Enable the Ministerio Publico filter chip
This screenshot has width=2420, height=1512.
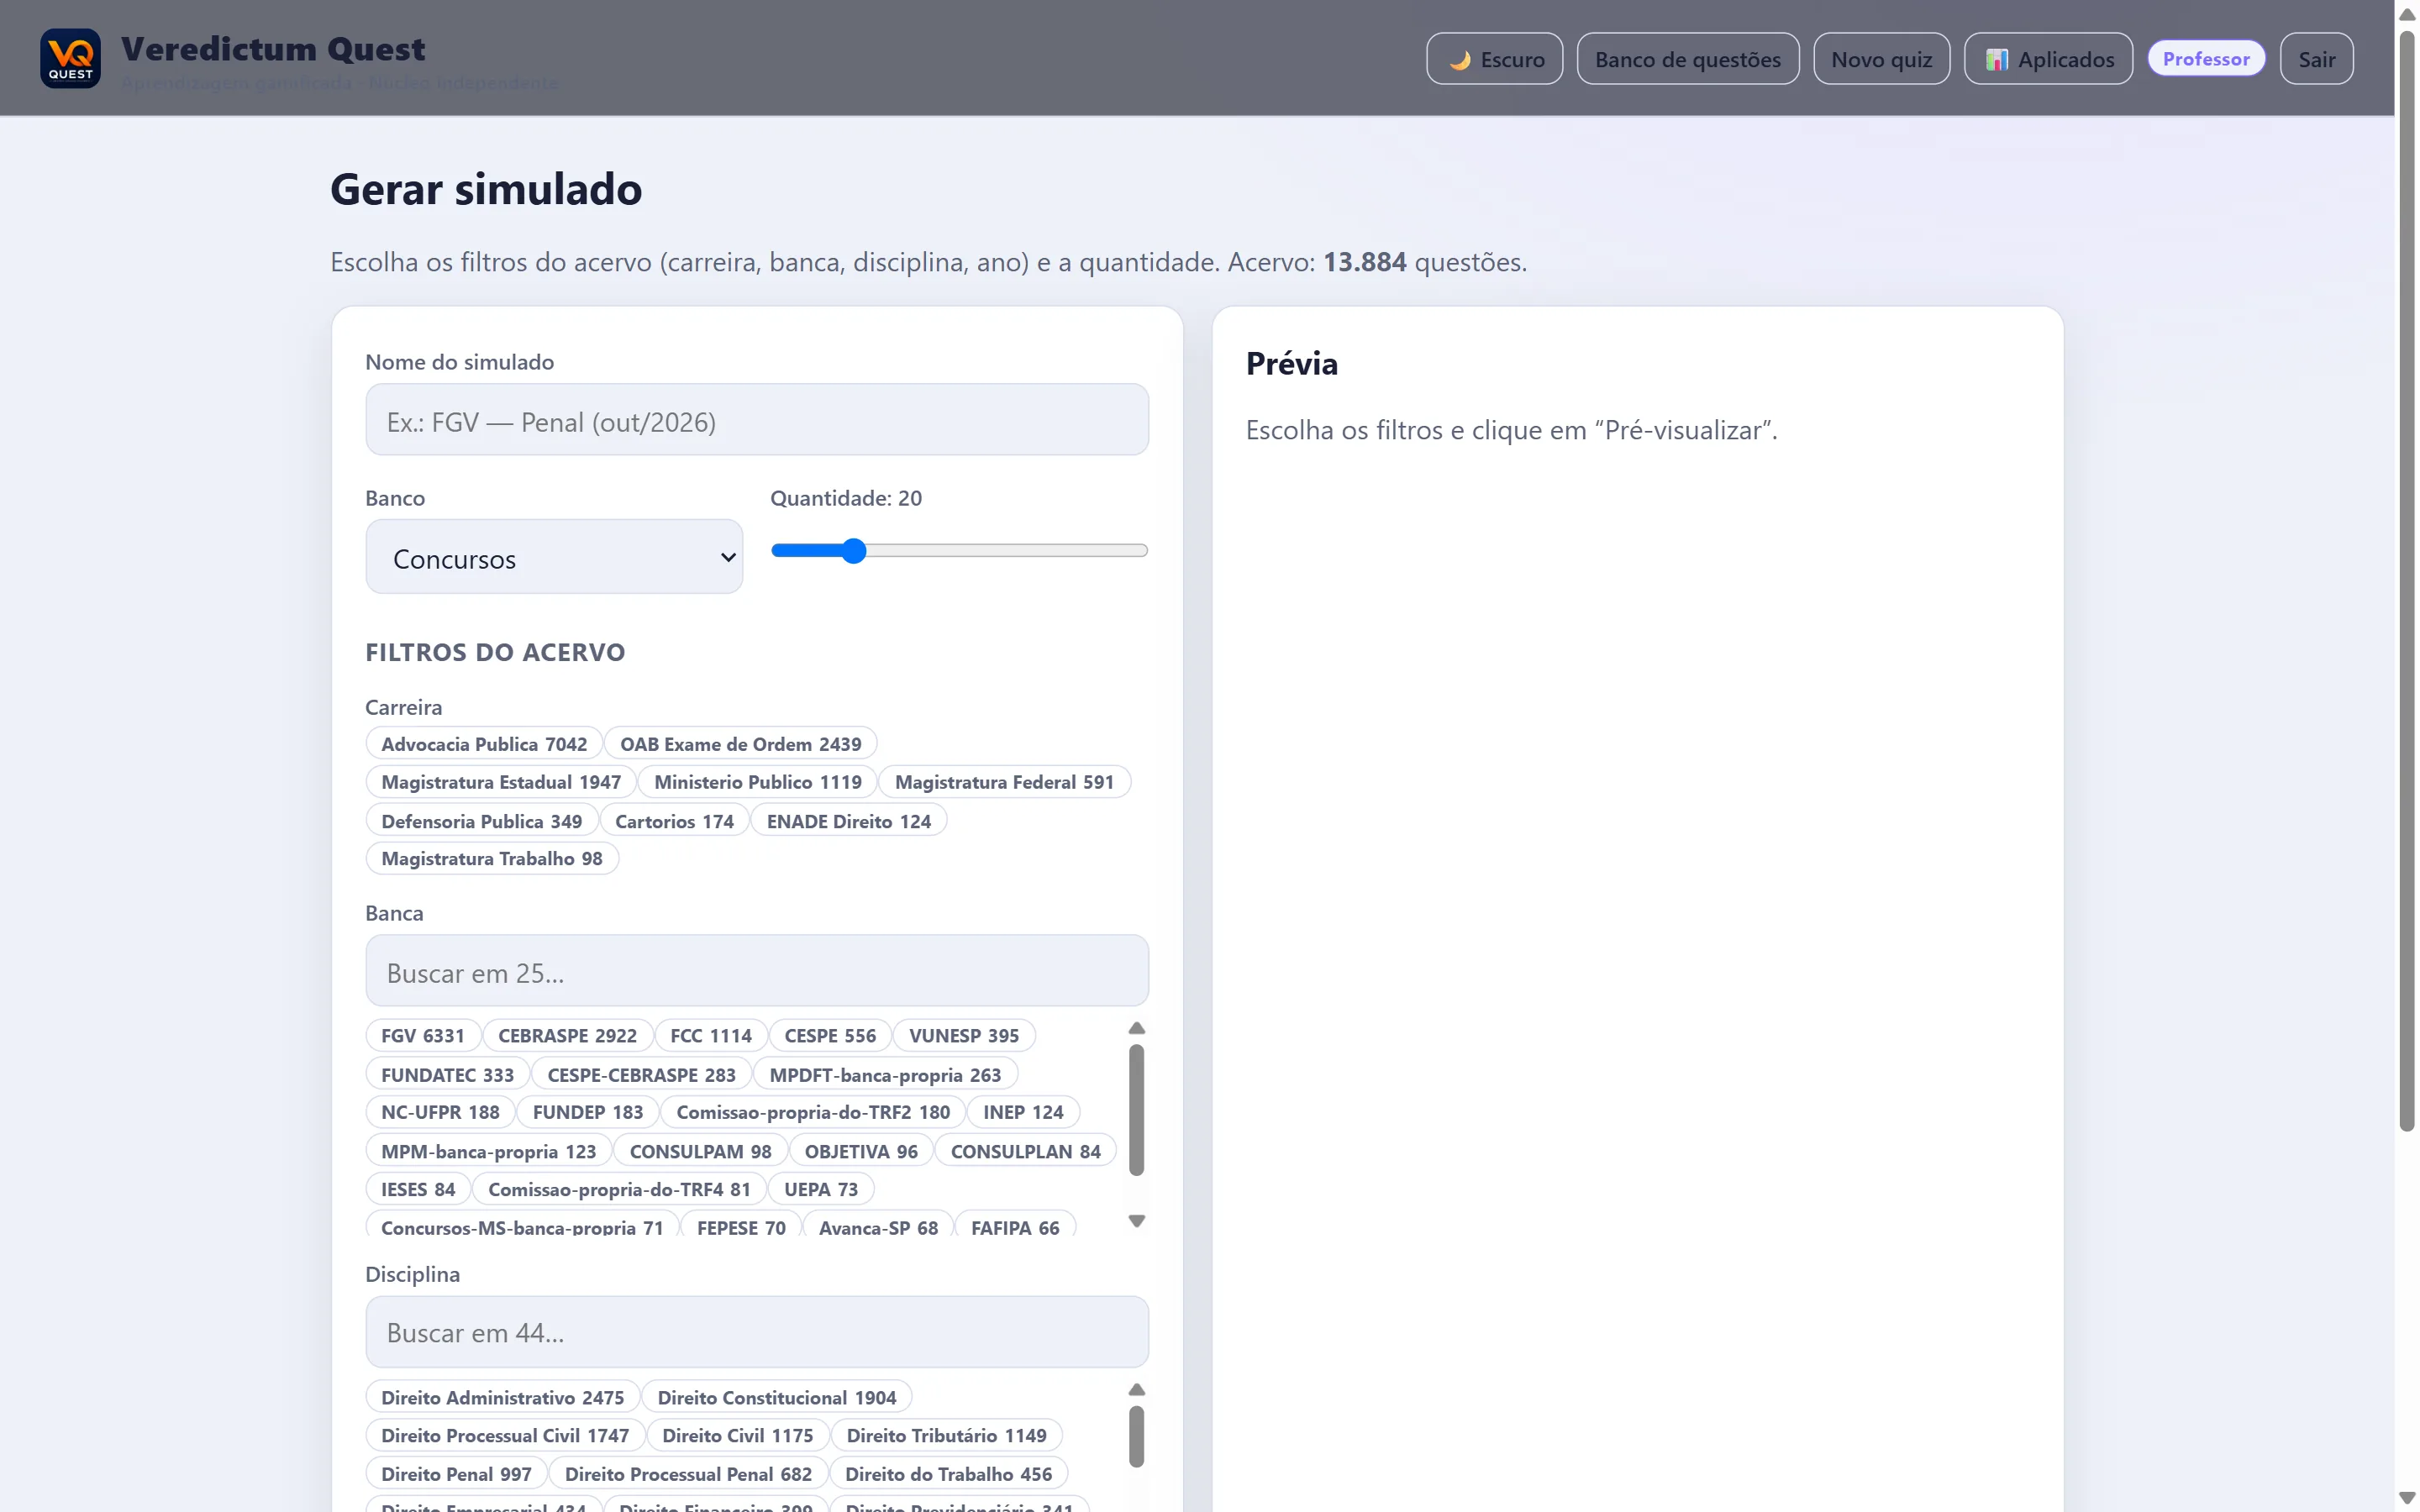[758, 782]
